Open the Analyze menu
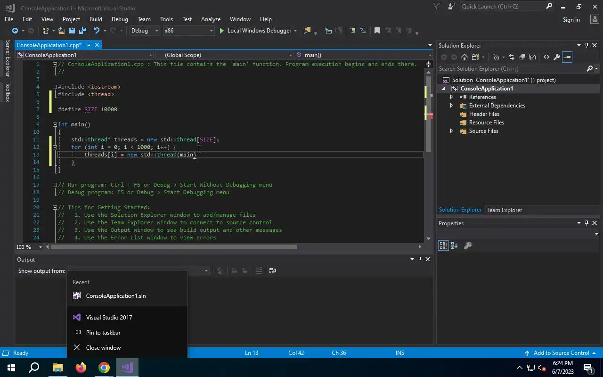The image size is (603, 377). (x=211, y=19)
